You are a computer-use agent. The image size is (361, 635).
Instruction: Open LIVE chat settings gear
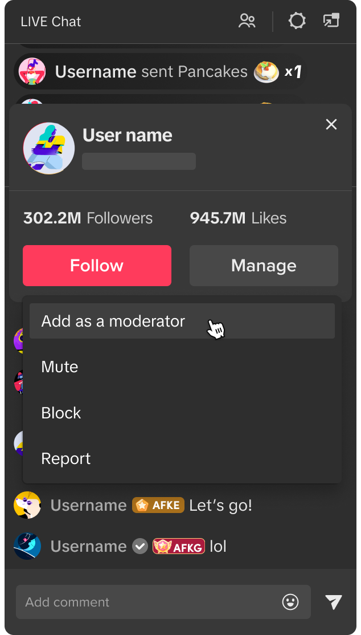click(x=297, y=22)
